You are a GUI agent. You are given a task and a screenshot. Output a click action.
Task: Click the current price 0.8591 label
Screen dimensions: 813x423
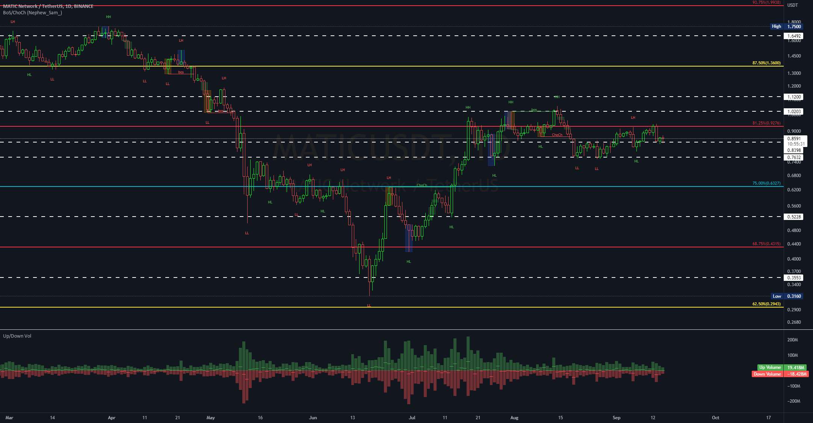[x=794, y=139]
